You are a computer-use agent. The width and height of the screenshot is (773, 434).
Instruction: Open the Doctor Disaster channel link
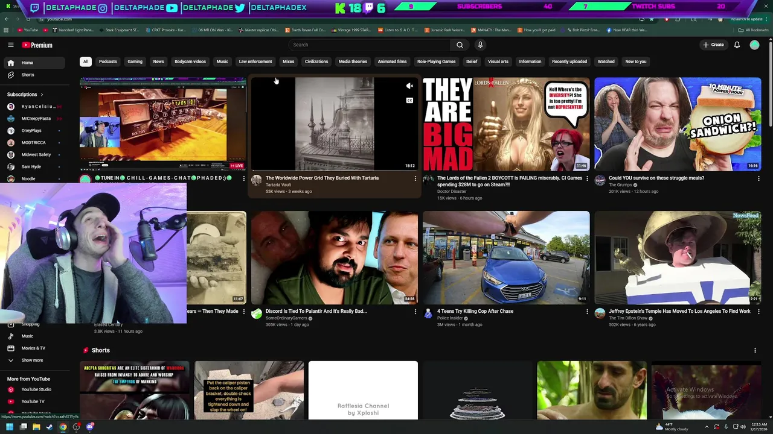pyautogui.click(x=452, y=192)
